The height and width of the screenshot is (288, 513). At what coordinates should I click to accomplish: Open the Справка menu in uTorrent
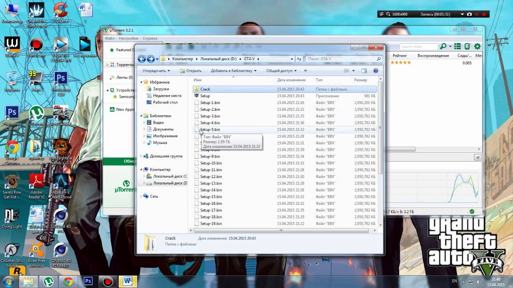point(150,38)
